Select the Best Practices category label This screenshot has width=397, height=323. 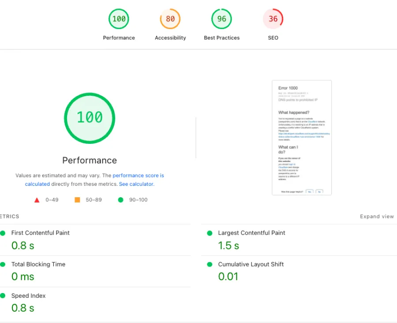coord(221,38)
